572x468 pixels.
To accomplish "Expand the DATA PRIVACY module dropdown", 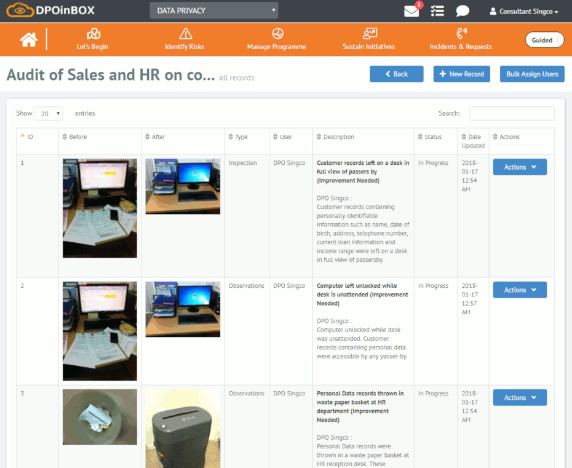I will (213, 10).
